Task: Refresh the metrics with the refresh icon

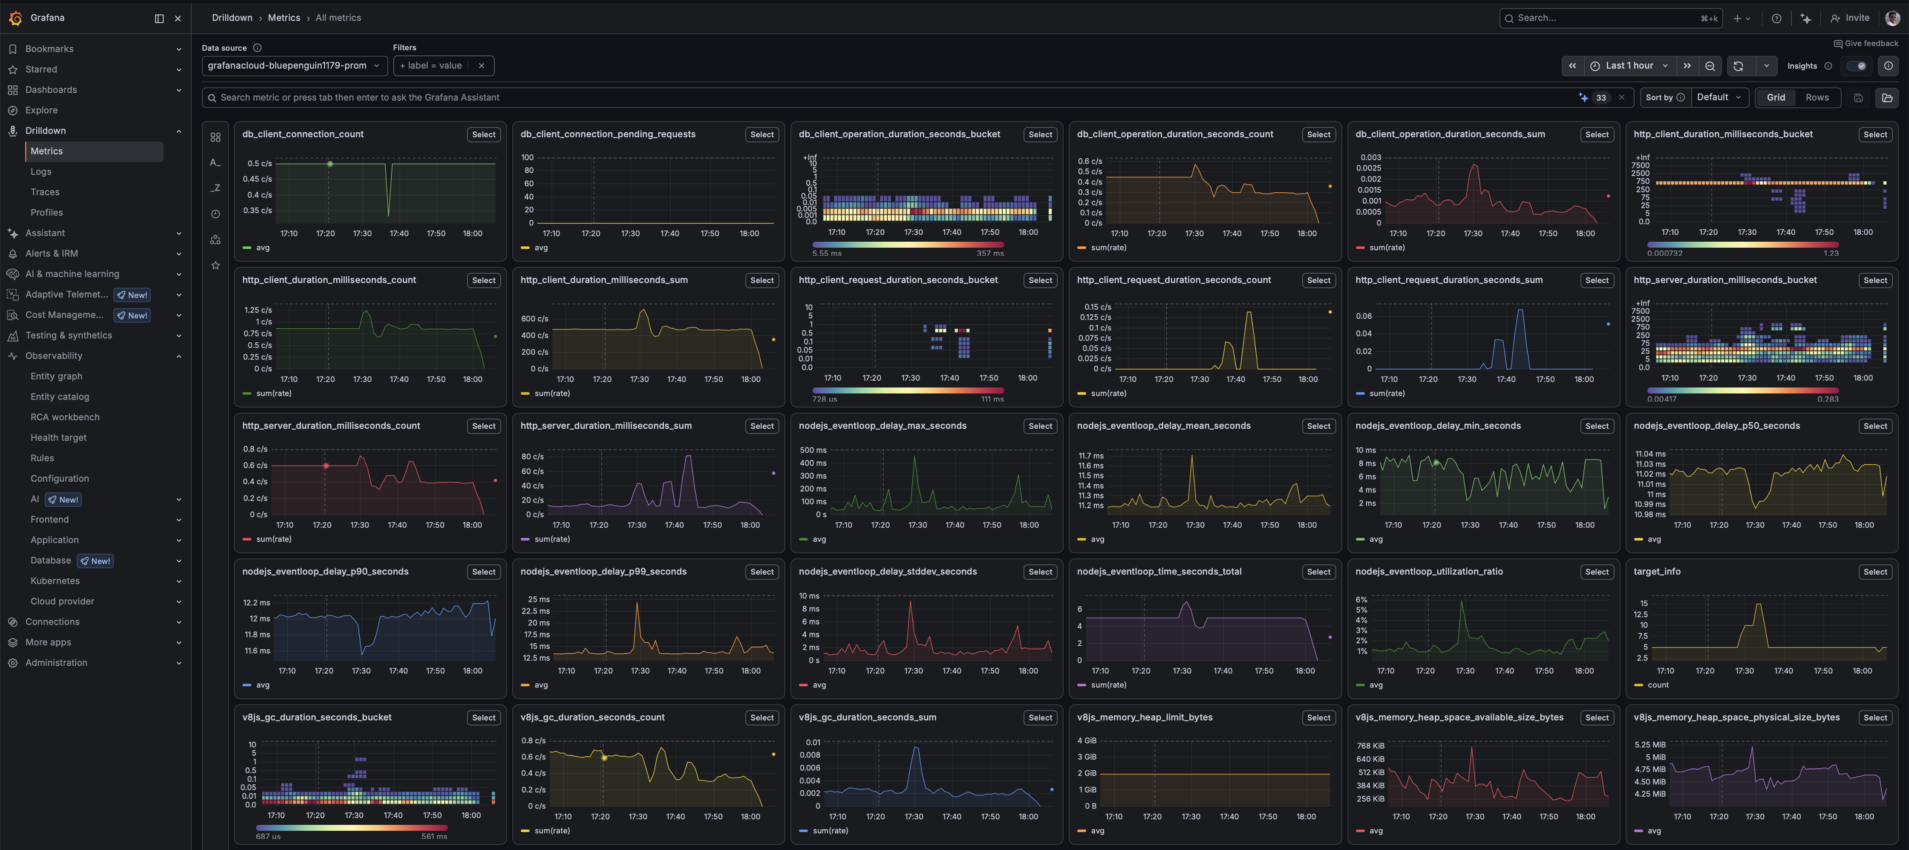Action: (x=1738, y=66)
